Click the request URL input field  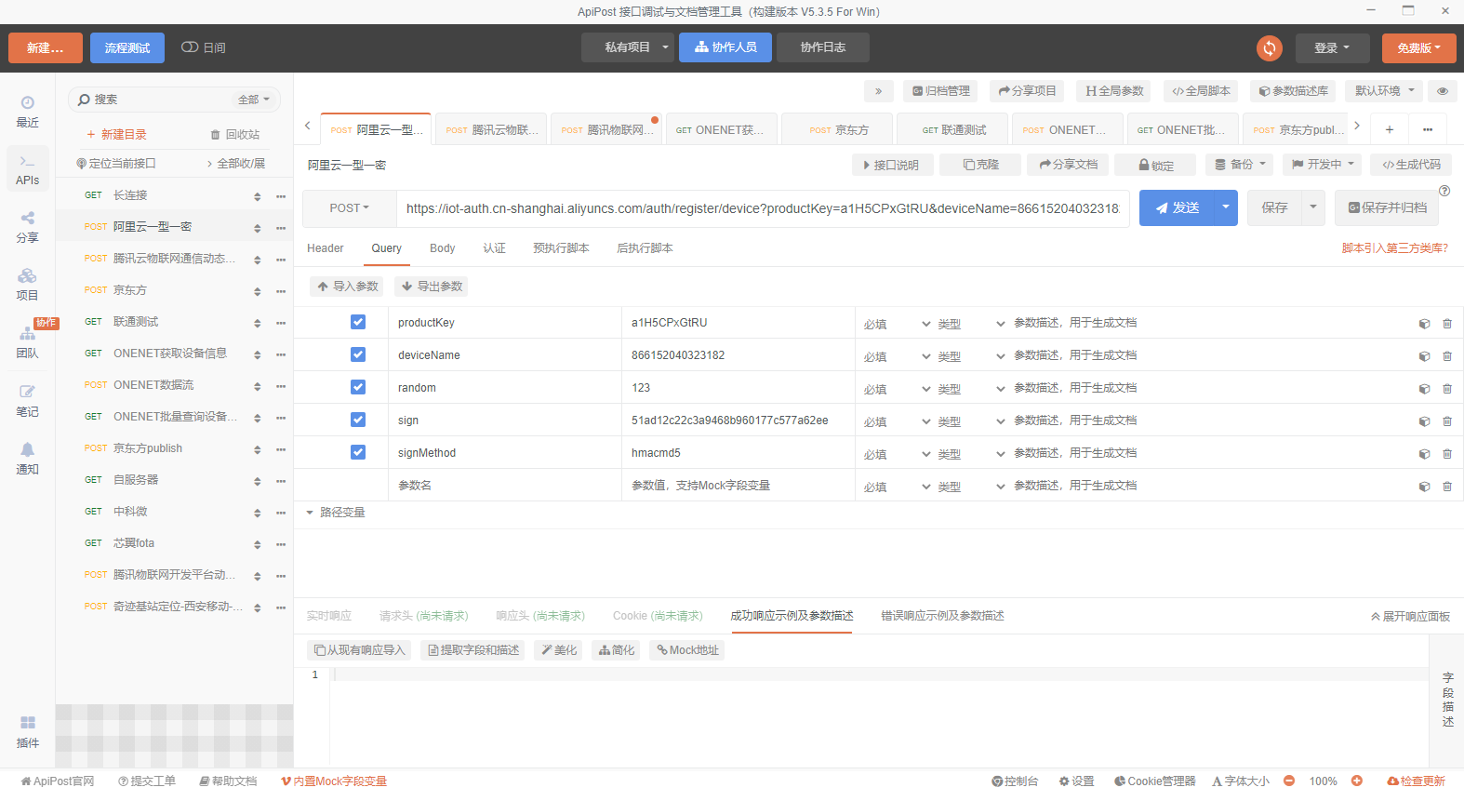click(763, 208)
